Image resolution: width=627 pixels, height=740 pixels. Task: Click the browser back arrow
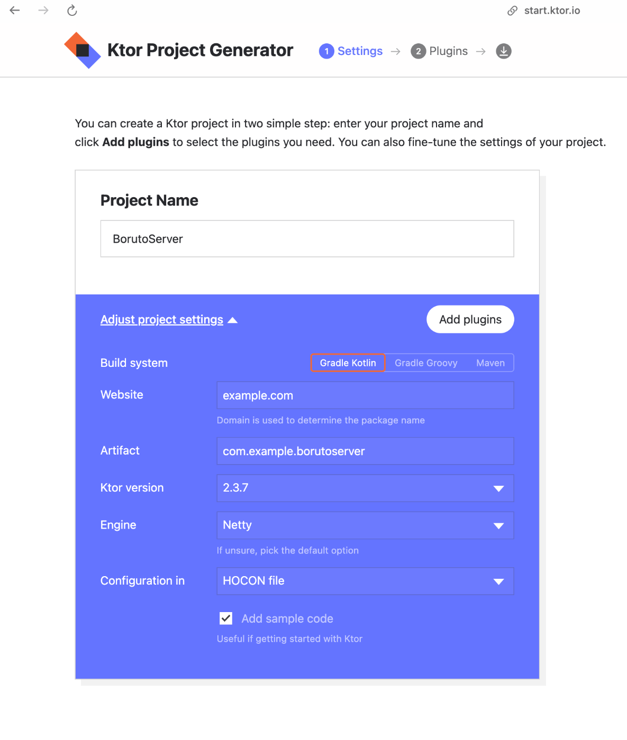[14, 10]
